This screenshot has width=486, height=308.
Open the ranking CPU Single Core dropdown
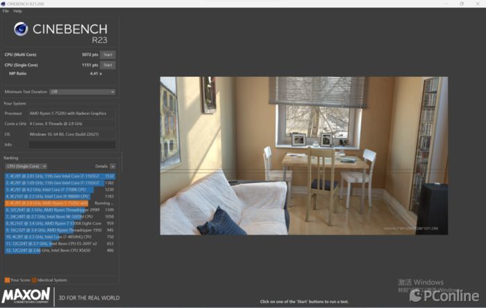26,166
